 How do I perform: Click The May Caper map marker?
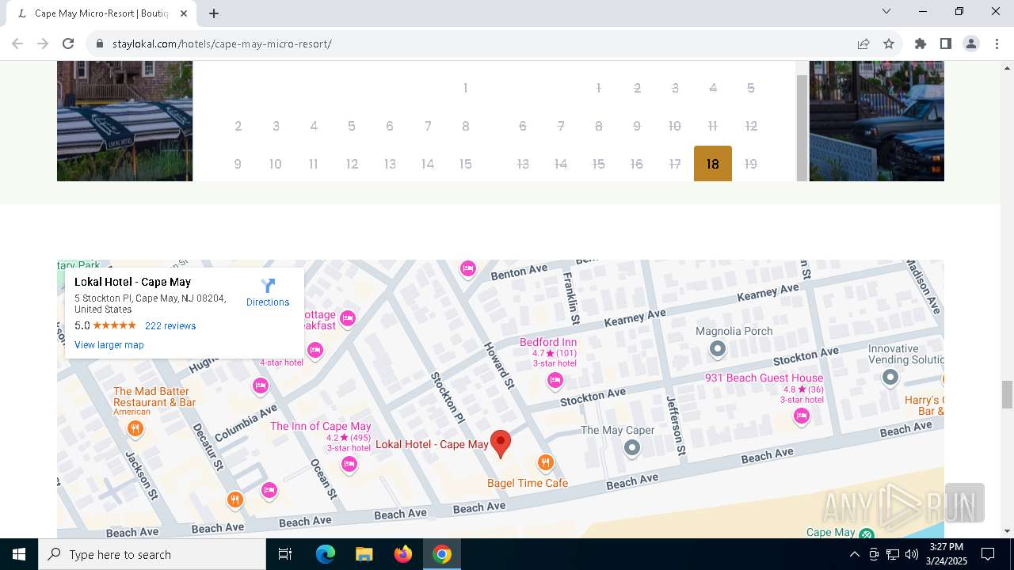(631, 447)
